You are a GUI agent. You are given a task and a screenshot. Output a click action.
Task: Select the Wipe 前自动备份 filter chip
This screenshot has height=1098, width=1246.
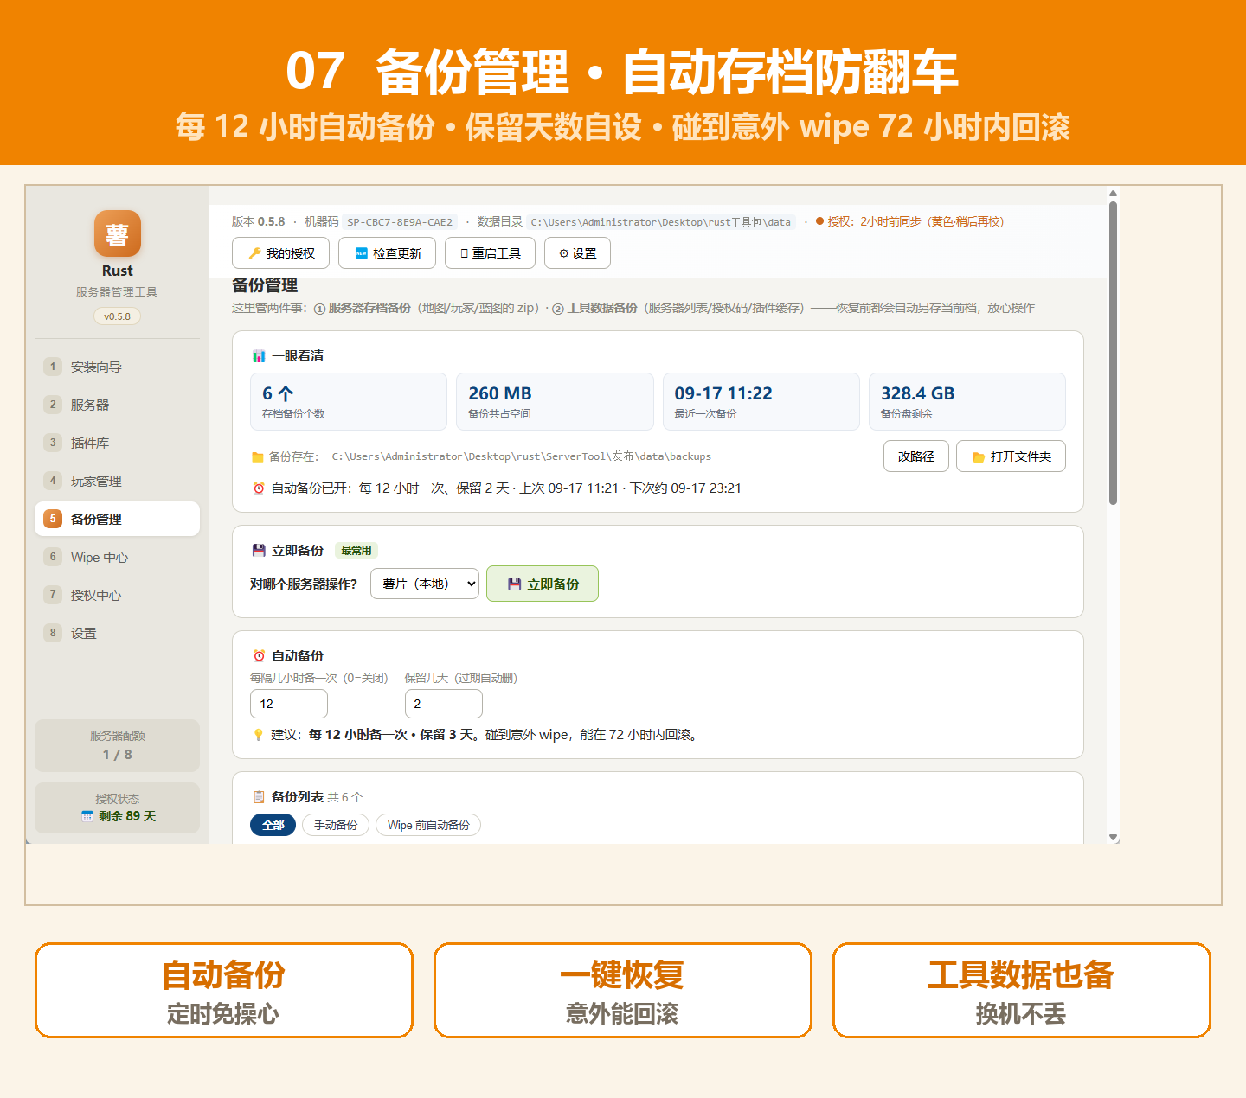428,825
